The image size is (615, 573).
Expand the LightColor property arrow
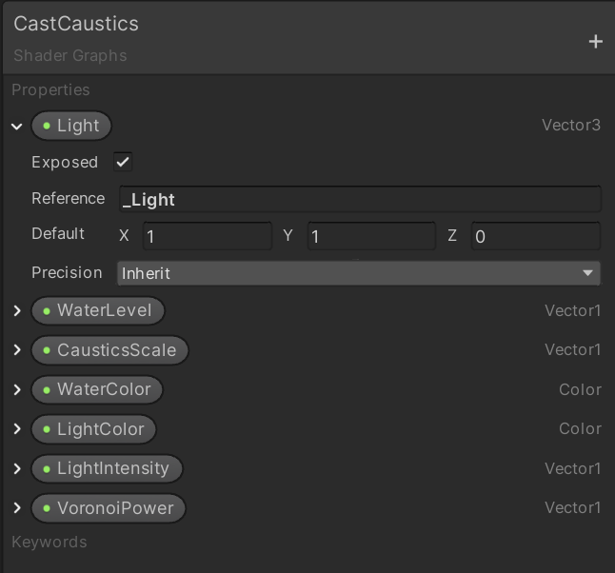pos(16,429)
